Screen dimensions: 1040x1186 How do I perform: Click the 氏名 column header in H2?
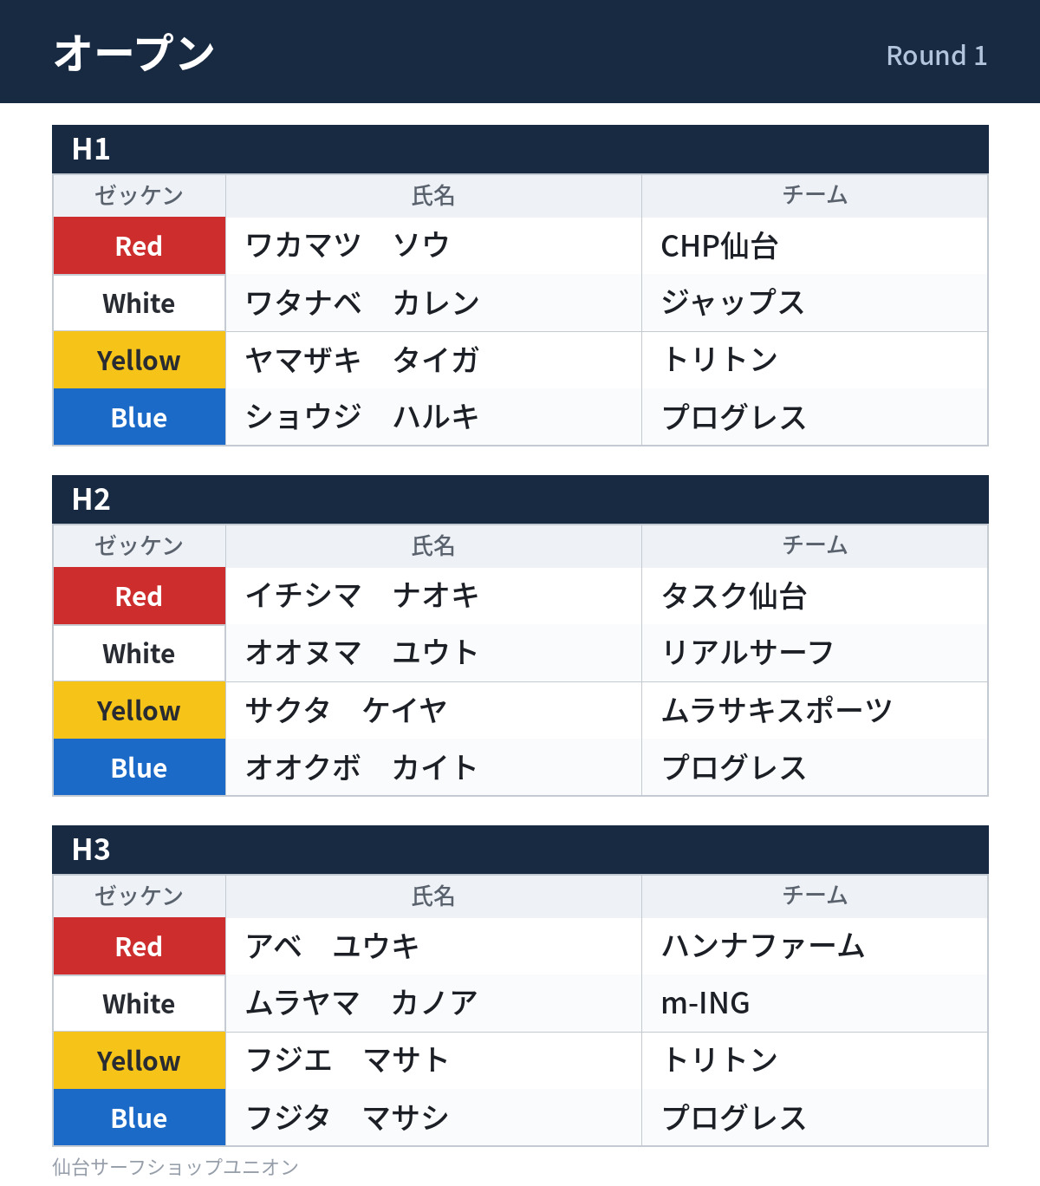[x=433, y=546]
